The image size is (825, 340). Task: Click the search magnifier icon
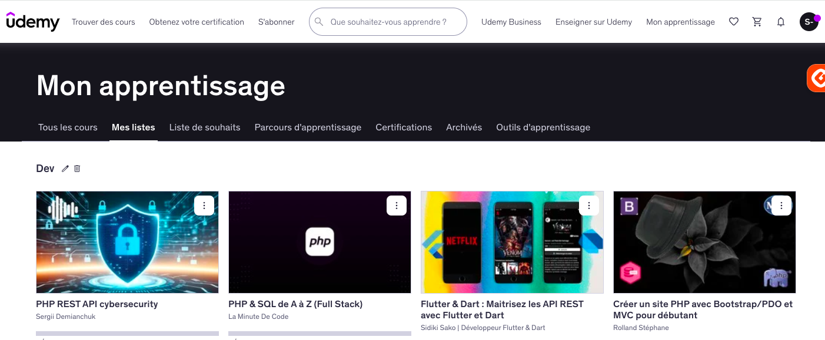(319, 22)
